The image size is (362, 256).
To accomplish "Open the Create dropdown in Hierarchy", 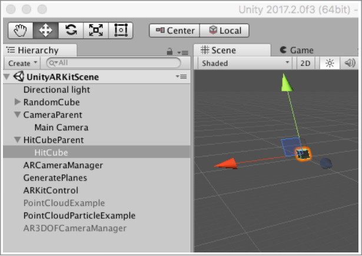I will point(22,63).
